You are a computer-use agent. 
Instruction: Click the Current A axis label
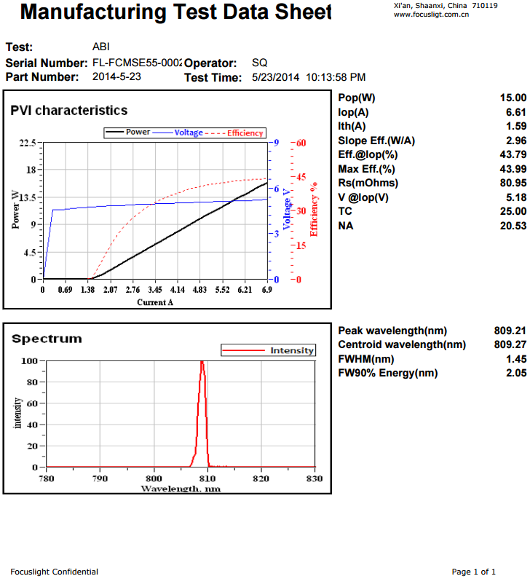pos(155,302)
